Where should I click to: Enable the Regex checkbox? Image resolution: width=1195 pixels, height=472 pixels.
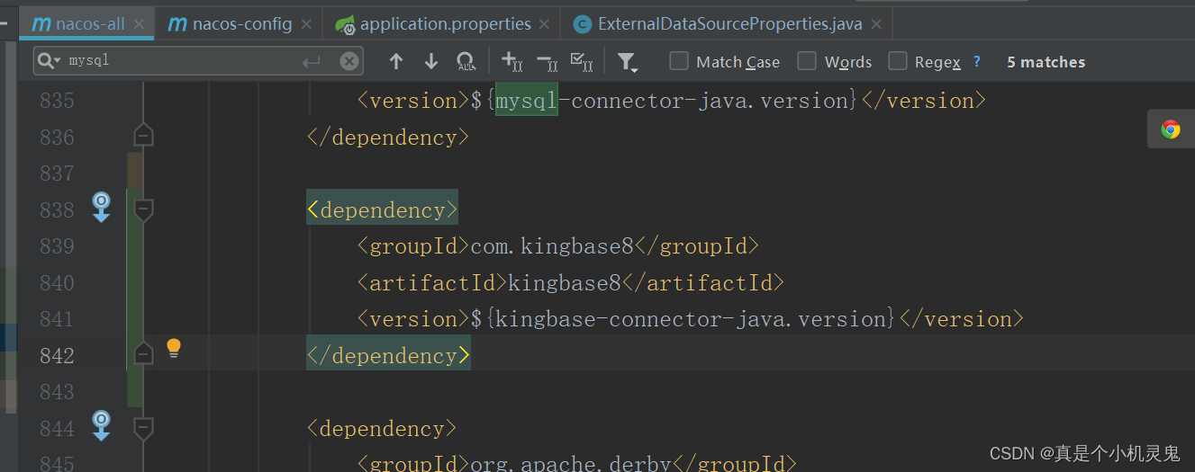pyautogui.click(x=897, y=61)
